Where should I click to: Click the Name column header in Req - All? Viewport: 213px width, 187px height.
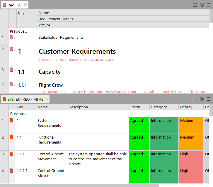tap(123, 13)
